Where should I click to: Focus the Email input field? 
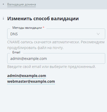(56, 59)
